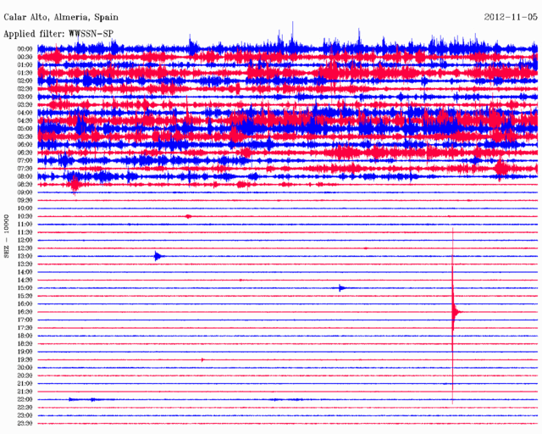
Task: Select the 00:30 time label
Action: tap(25, 57)
